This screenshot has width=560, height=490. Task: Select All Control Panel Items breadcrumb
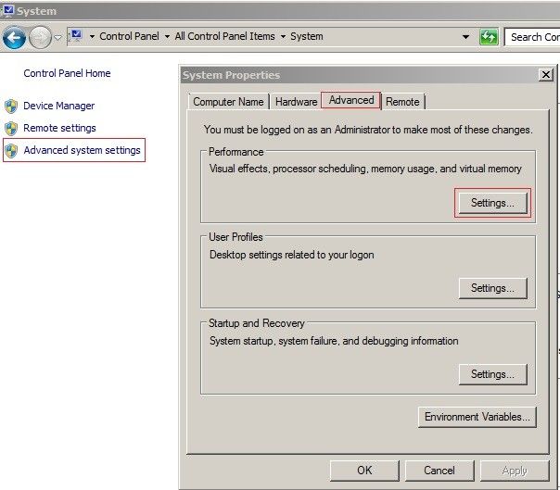point(224,36)
